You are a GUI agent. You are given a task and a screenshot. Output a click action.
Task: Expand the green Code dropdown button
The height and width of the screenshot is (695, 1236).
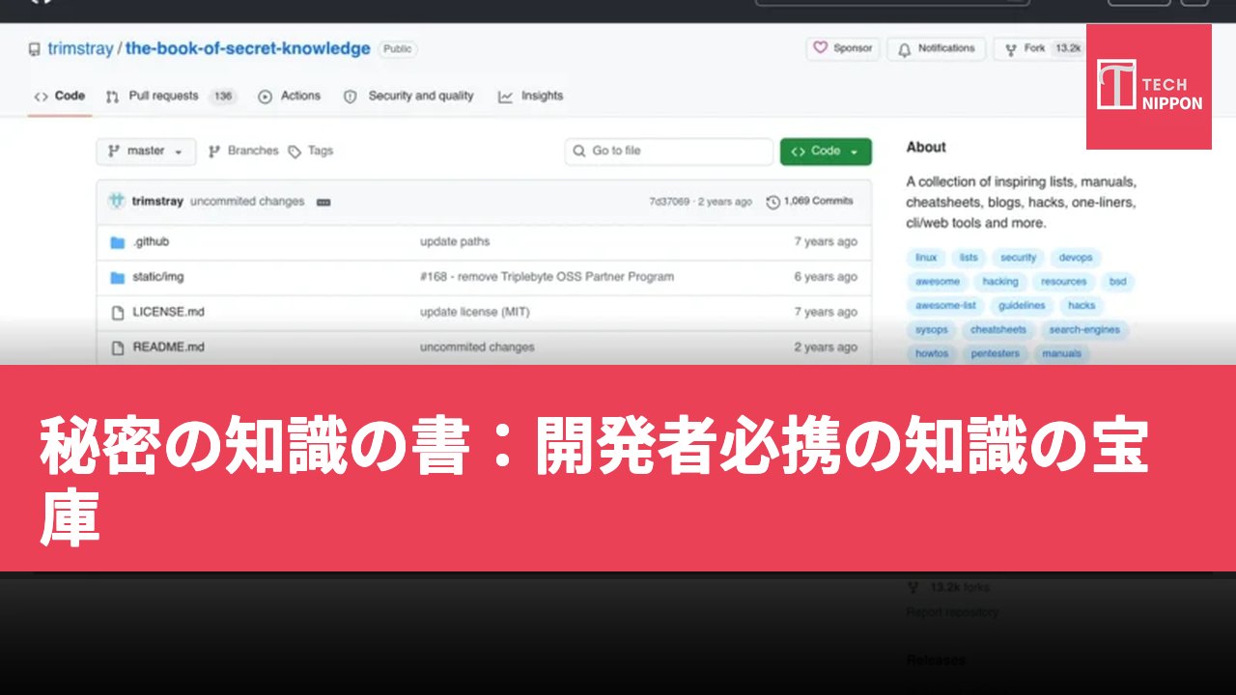826,152
